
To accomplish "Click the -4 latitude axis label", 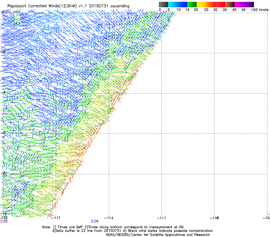I will [x=3, y=92].
